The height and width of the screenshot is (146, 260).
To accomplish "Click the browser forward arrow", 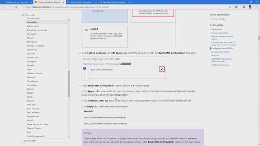I will point(9,7).
